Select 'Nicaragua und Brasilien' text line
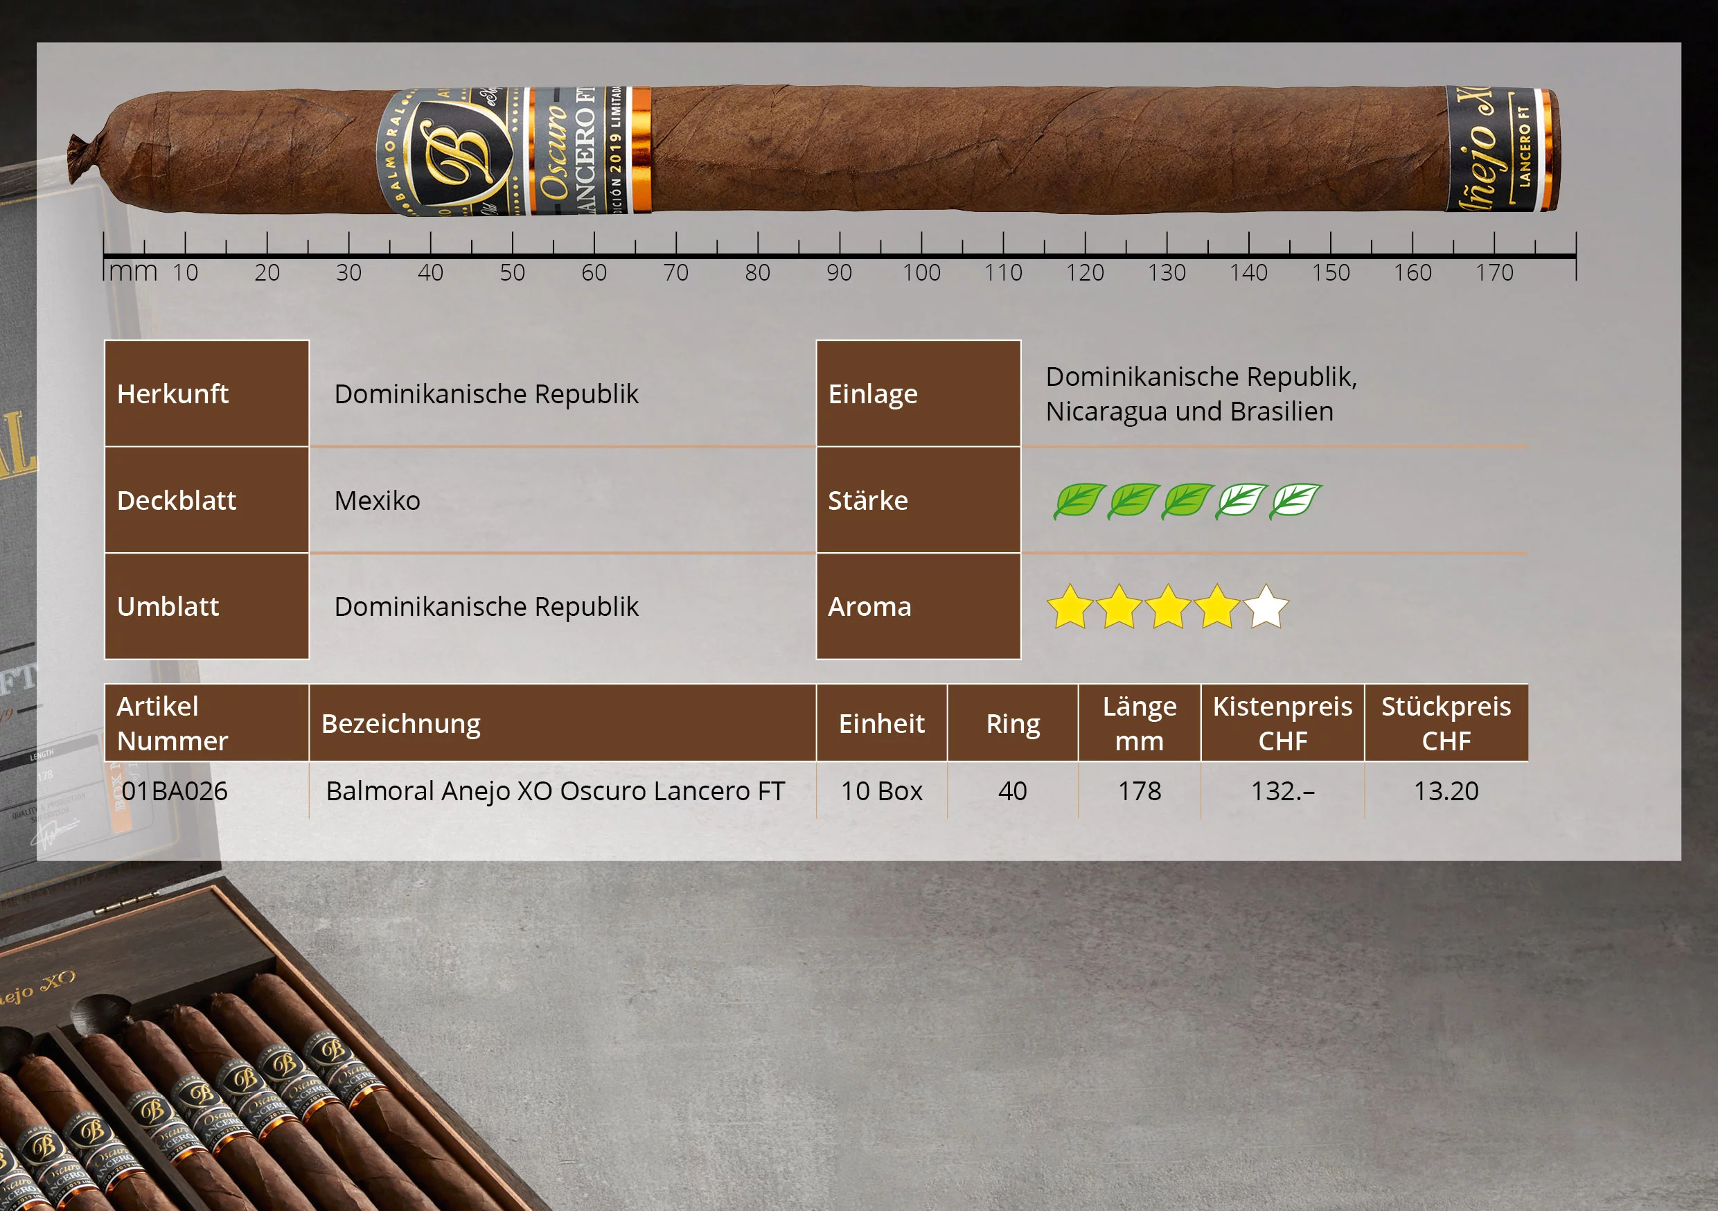 [x=1189, y=412]
